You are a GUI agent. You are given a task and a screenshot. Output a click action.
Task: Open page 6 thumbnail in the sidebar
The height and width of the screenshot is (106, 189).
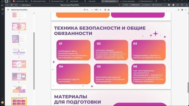tap(19, 52)
